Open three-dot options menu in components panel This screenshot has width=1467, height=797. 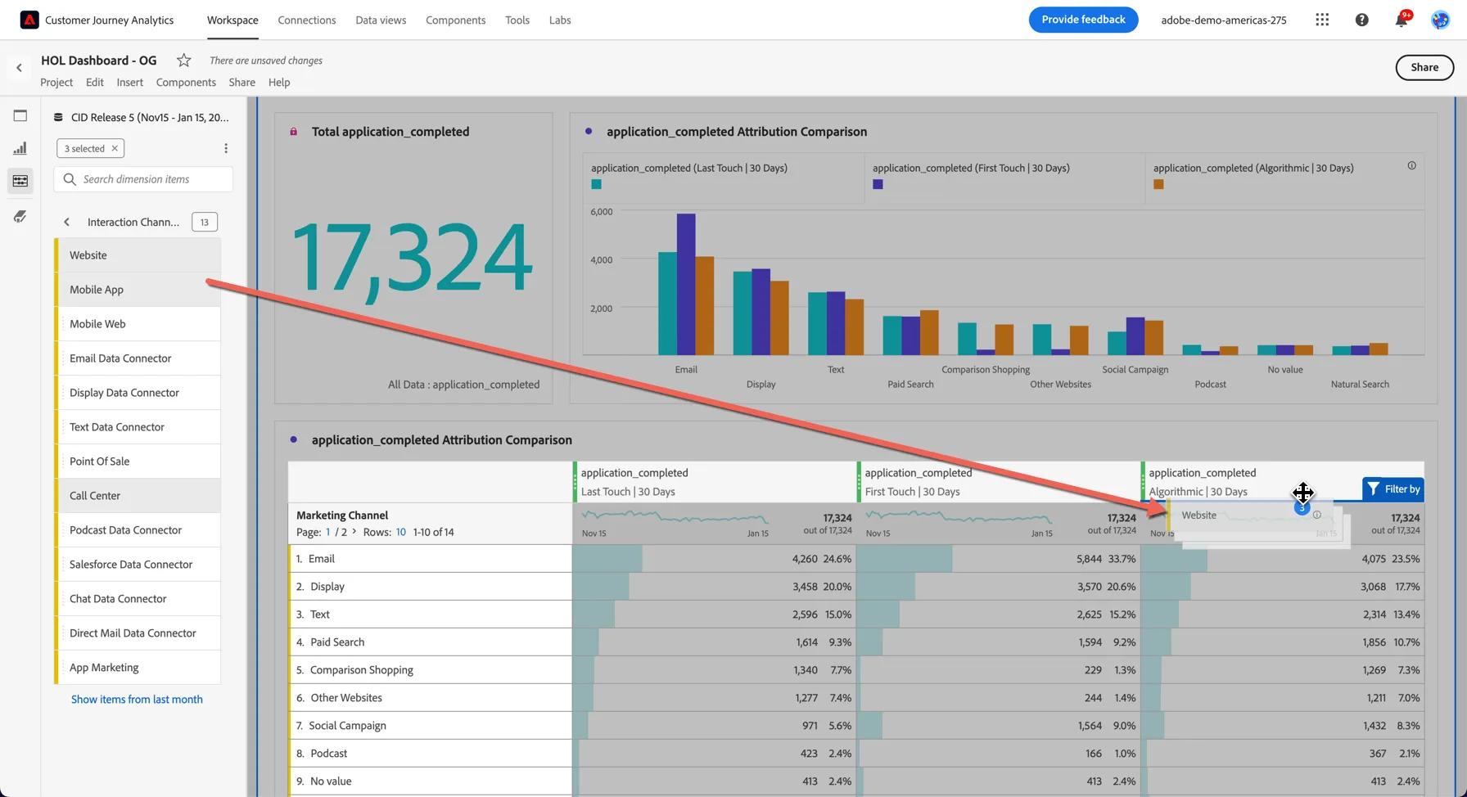point(226,148)
